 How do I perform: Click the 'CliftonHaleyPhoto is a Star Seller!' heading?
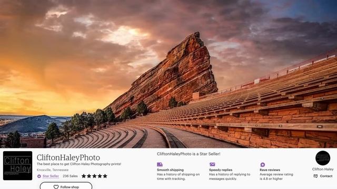[x=189, y=154]
